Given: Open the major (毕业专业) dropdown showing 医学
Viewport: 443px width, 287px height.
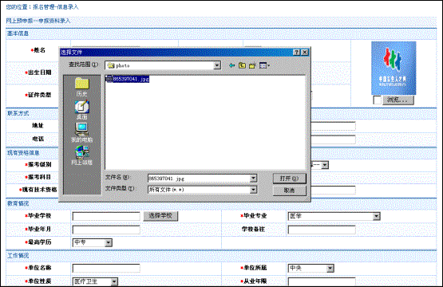Looking at the screenshot, I should coord(334,216).
